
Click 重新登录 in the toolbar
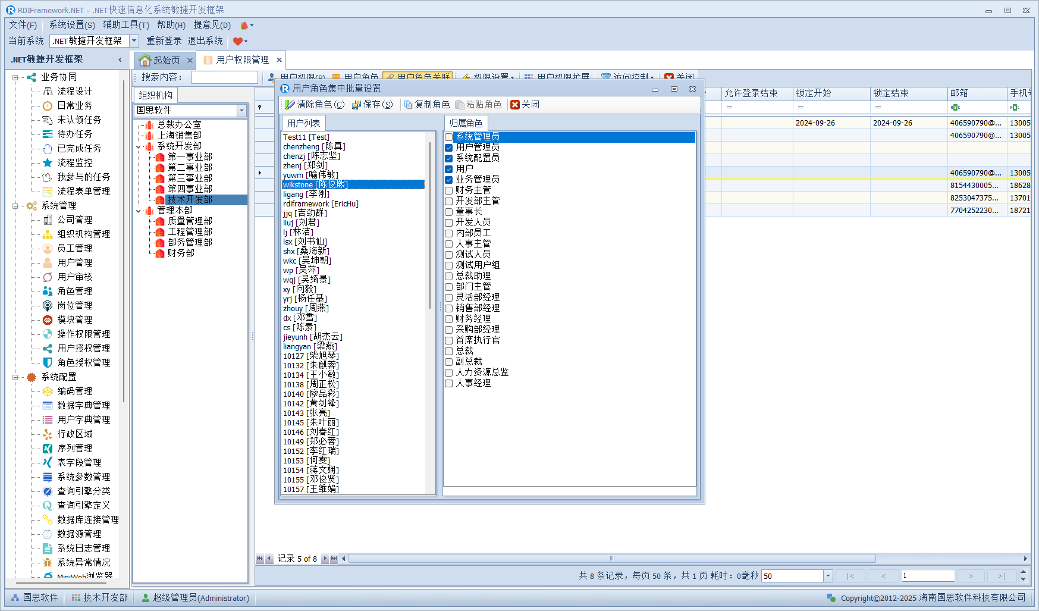[164, 41]
